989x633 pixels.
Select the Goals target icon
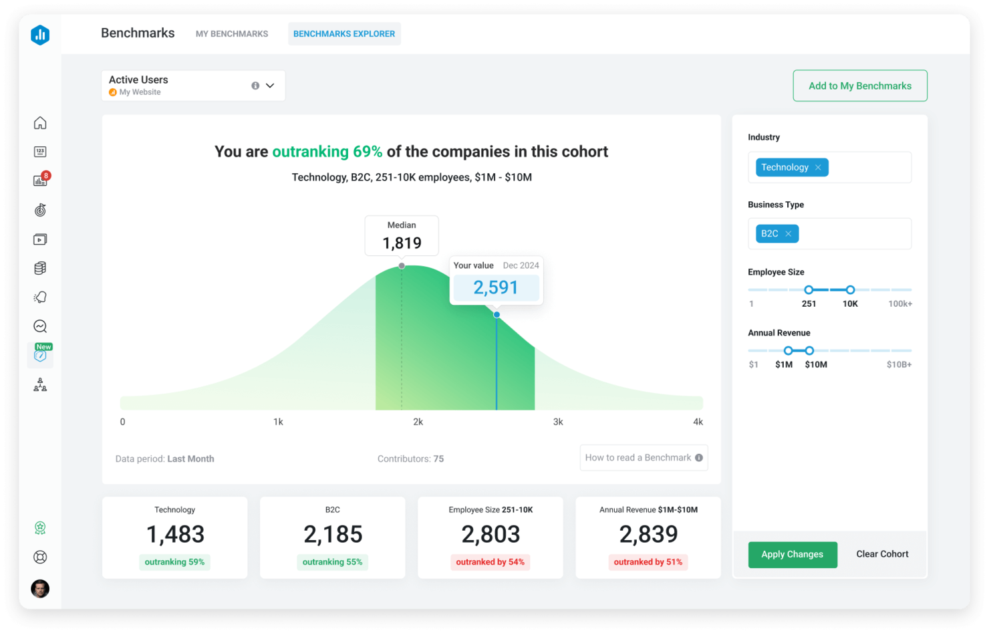[40, 210]
